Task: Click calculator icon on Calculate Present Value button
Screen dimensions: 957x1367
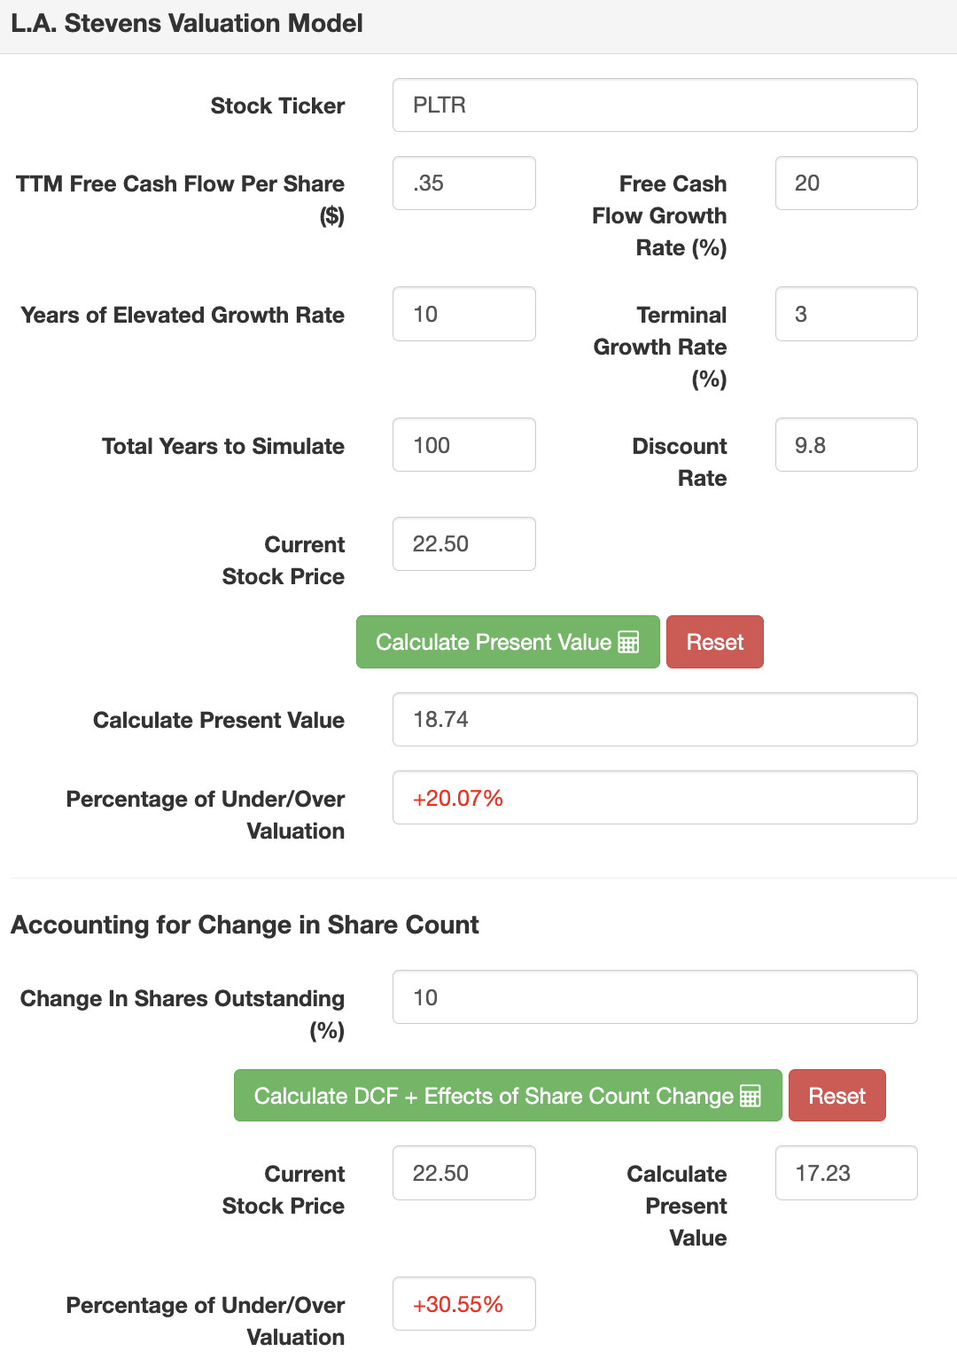Action: (628, 643)
